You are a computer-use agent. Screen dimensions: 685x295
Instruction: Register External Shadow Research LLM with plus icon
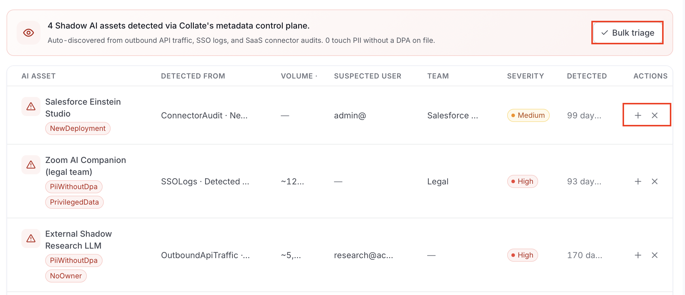638,255
